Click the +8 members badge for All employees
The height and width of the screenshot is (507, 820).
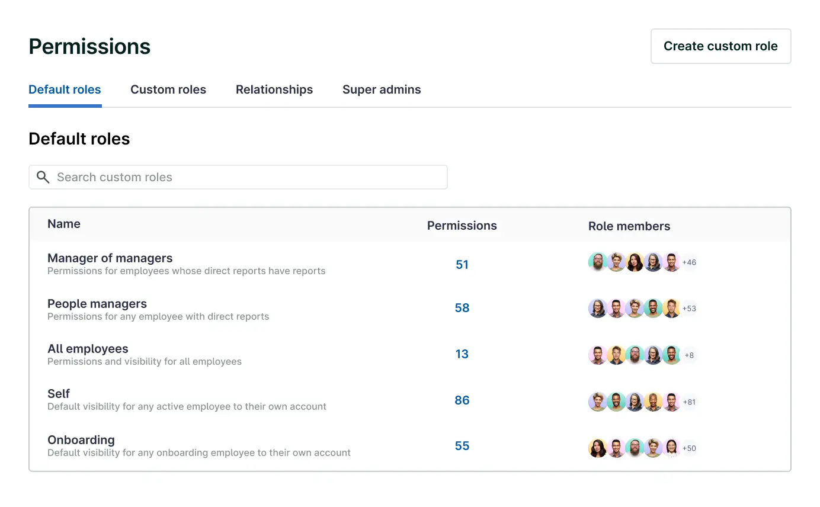click(689, 355)
